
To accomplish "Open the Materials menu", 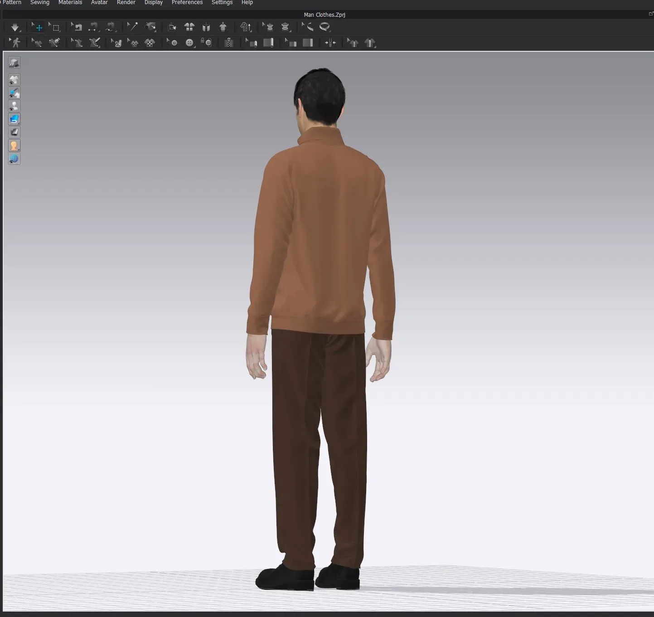I will pyautogui.click(x=70, y=3).
